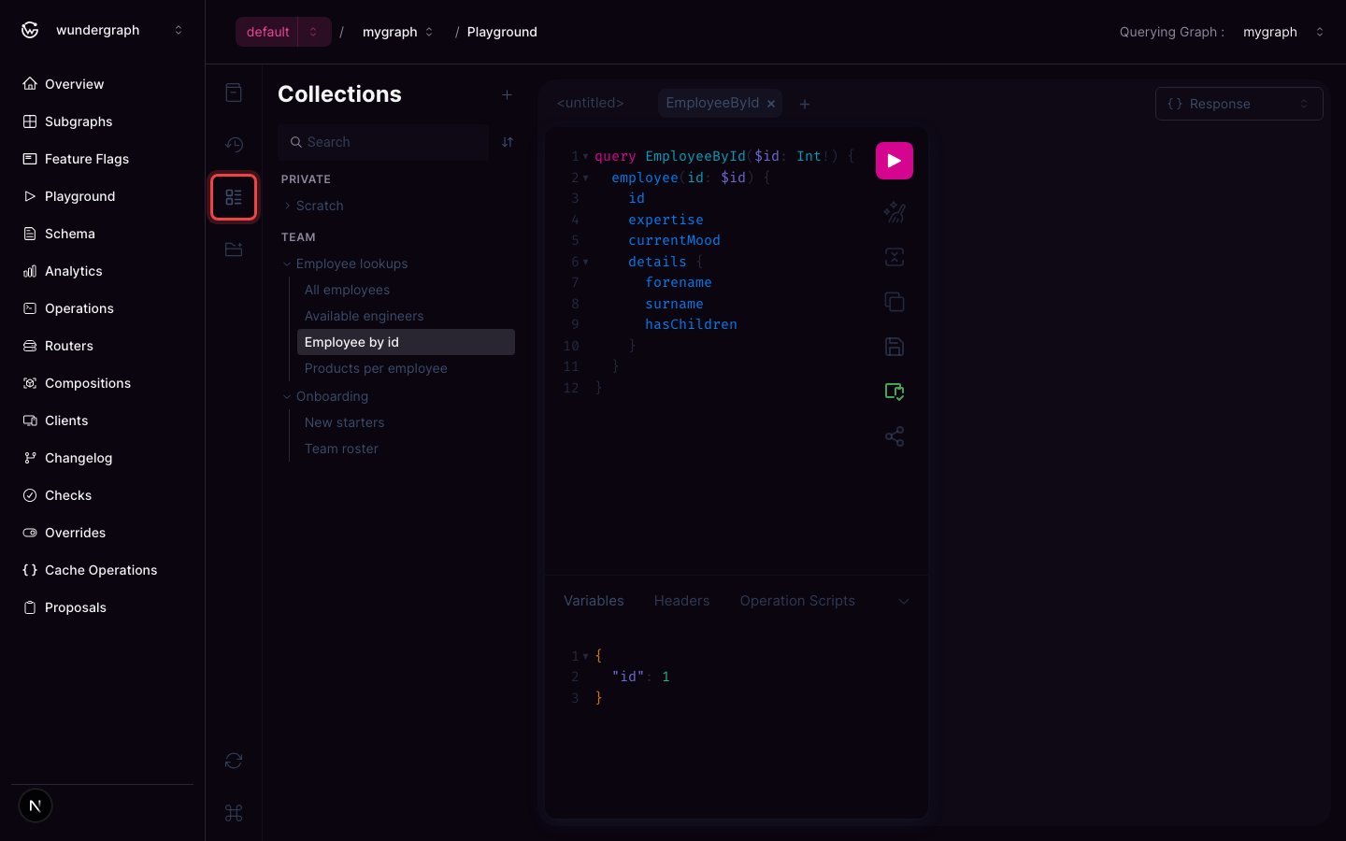Open Playground in the sidebar
Viewport: 1346px width, 841px height.
tap(103, 196)
